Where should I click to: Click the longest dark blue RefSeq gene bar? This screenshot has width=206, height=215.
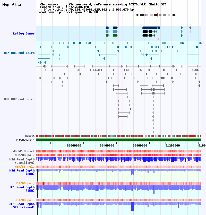coord(151,28)
